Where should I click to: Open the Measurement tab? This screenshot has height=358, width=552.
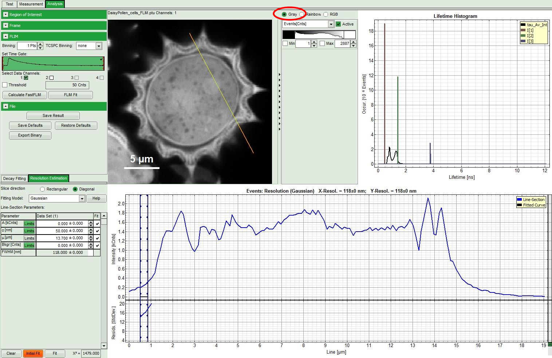click(x=31, y=4)
